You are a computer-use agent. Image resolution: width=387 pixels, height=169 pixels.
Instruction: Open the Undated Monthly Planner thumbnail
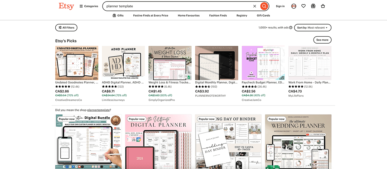[216, 63]
